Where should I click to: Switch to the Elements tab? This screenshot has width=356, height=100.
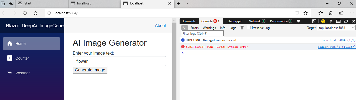coord(189,21)
